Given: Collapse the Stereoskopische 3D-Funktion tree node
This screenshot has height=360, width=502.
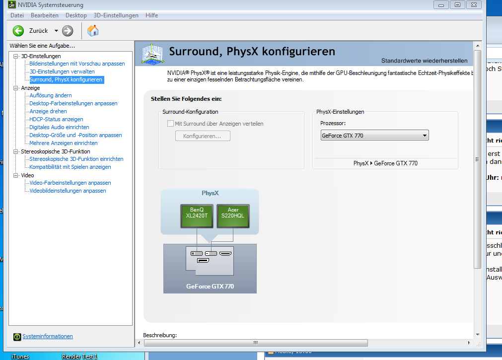Looking at the screenshot, I should [15, 151].
